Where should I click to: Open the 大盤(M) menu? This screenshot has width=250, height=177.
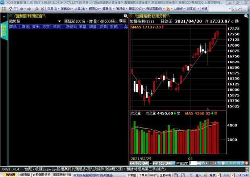pyautogui.click(x=81, y=9)
